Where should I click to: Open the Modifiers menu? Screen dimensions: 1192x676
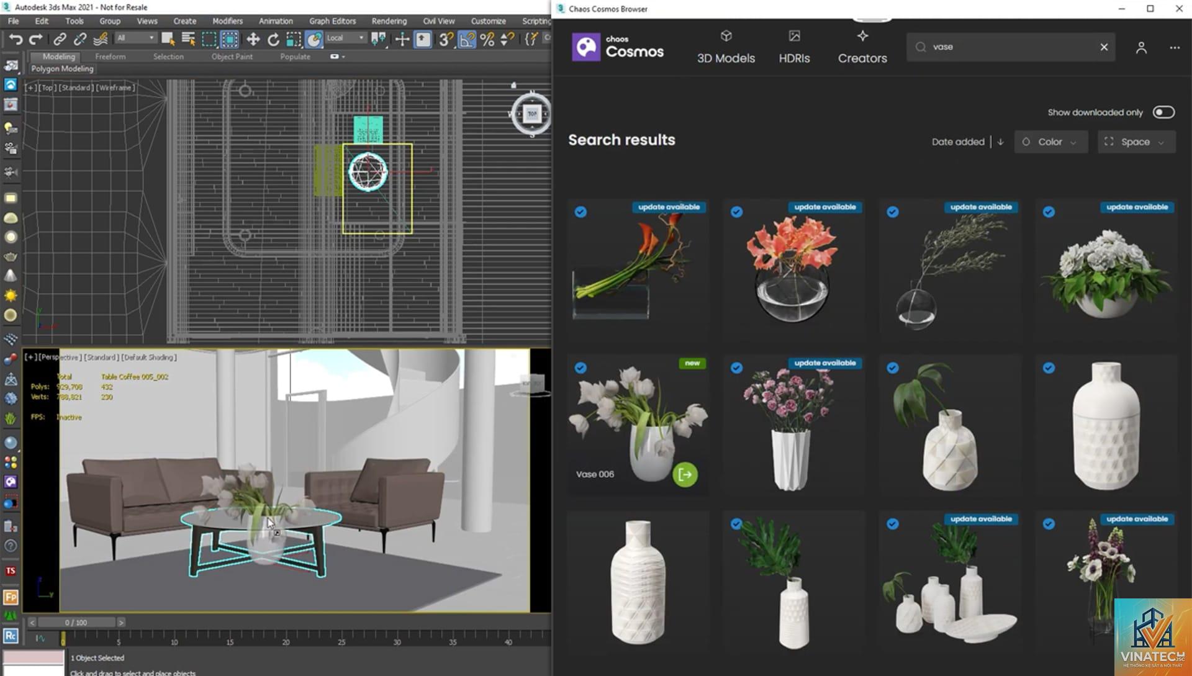227,21
